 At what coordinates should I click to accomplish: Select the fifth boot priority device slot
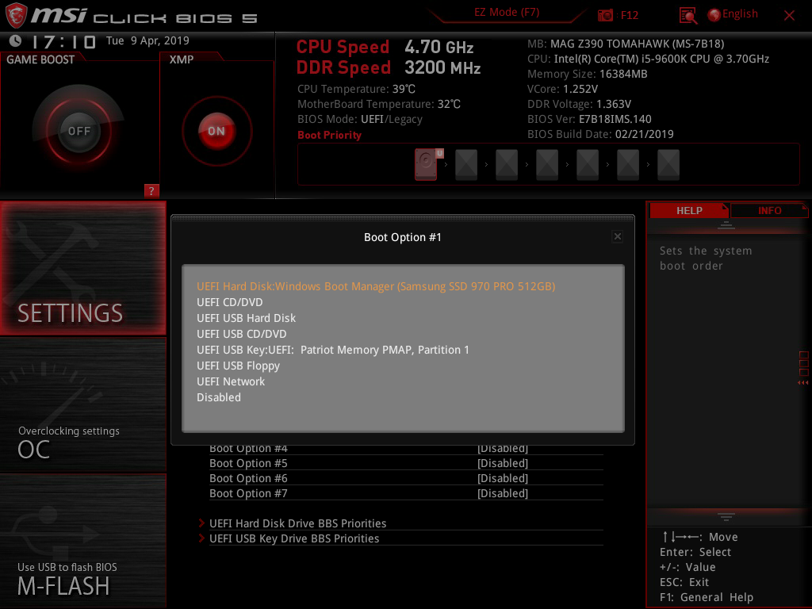[588, 165]
